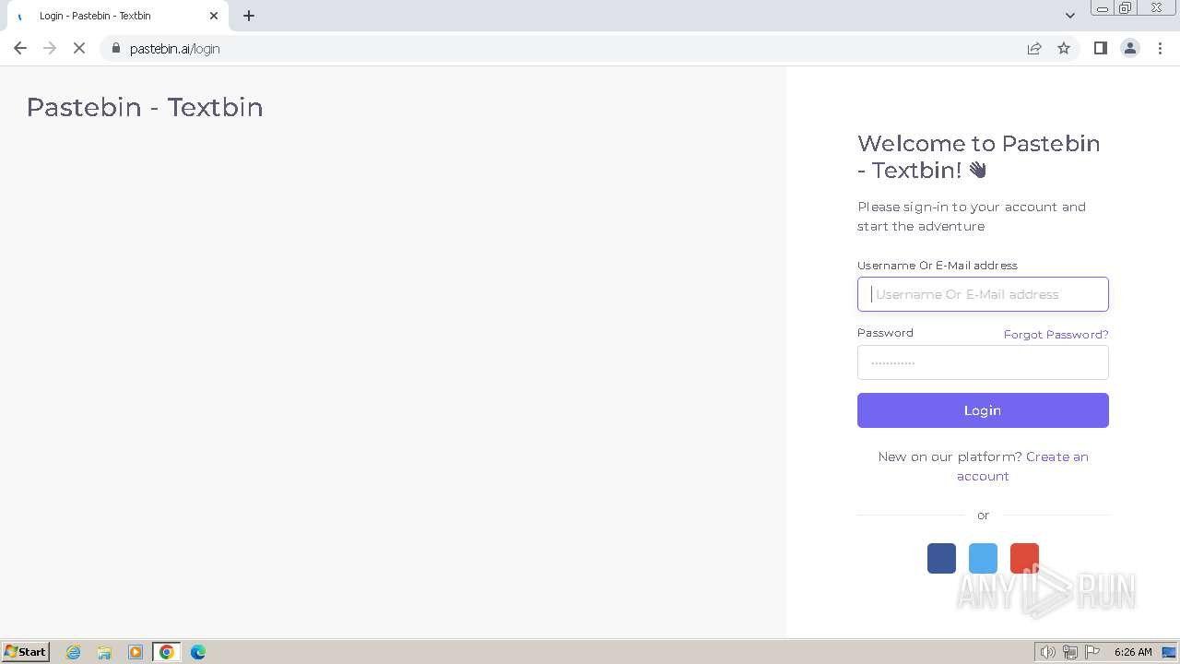View site info via the padlock icon
This screenshot has height=664, width=1180.
(116, 48)
